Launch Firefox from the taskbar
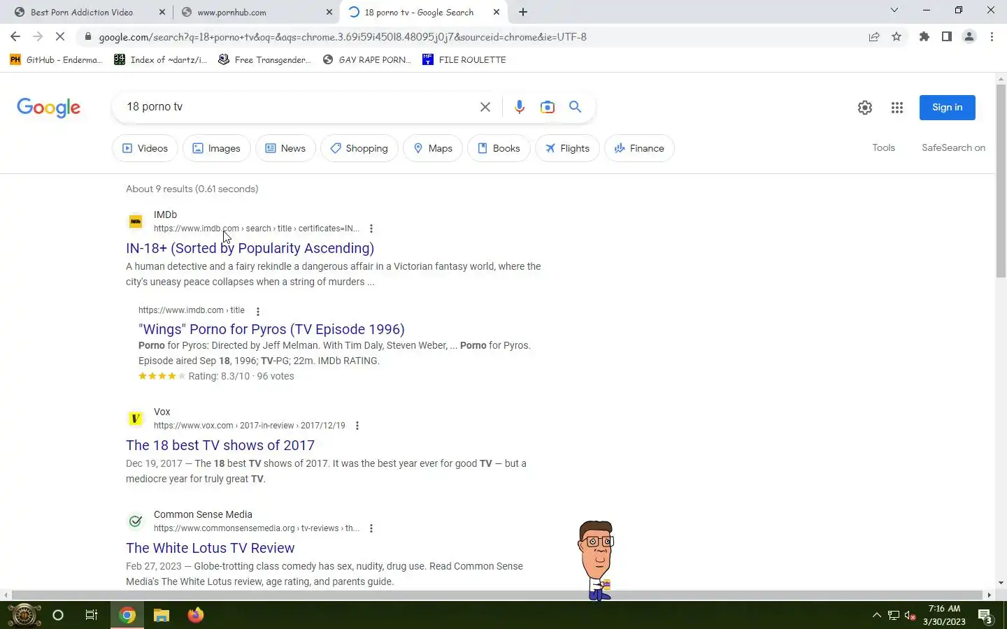This screenshot has width=1007, height=629. (195, 615)
